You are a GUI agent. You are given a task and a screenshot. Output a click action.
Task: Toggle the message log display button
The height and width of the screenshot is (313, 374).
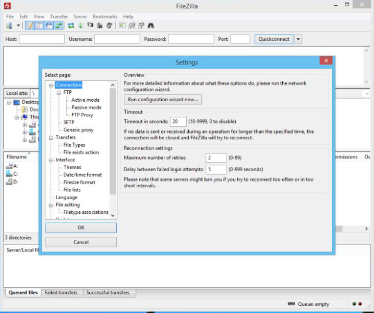coord(30,25)
